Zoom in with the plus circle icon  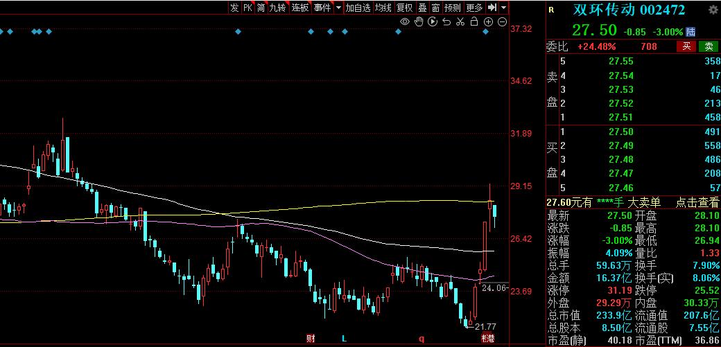tap(488, 21)
